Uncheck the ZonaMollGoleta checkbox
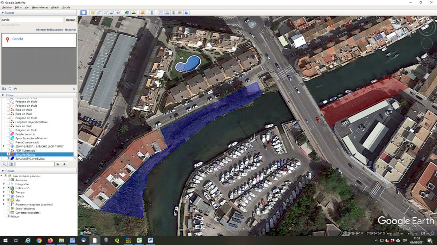 [8, 155]
